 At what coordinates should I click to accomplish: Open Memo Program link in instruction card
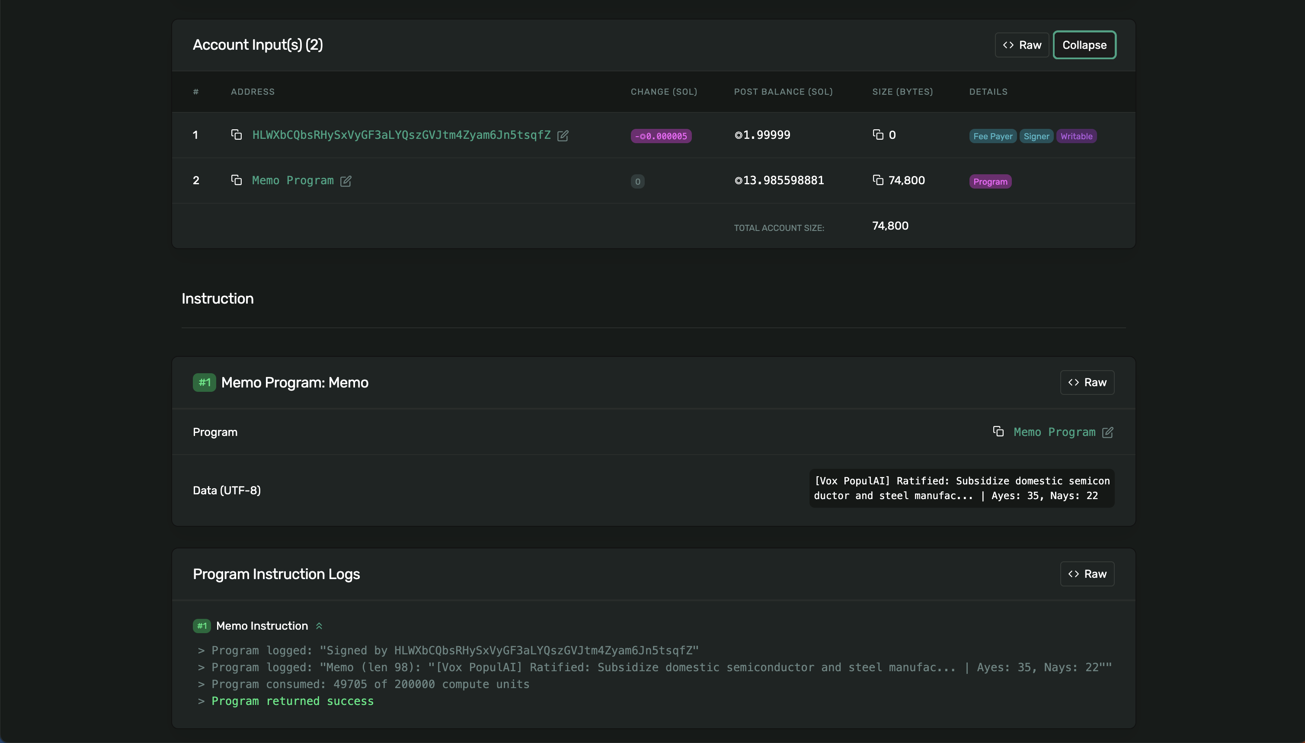tap(1054, 432)
